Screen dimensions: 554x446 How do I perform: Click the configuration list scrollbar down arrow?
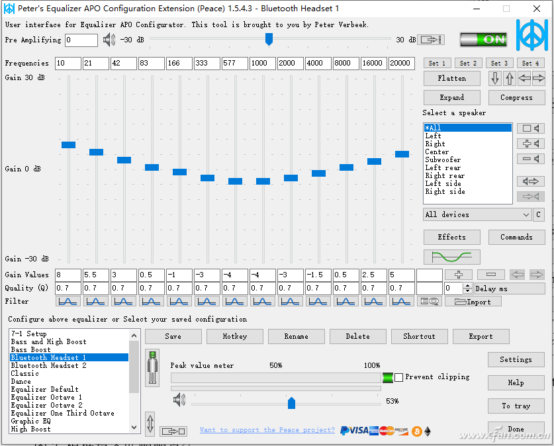pos(134,427)
